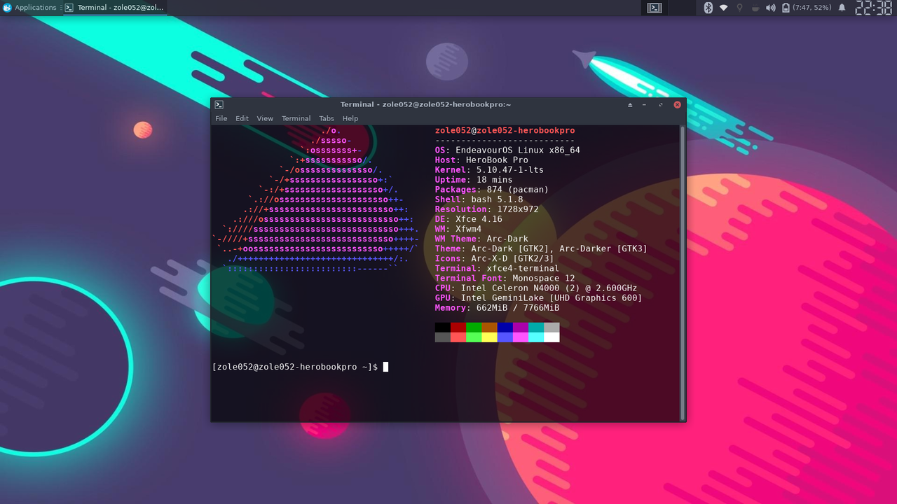The image size is (897, 504).
Task: Click the 'Resolution: 1728x972' line
Action: coord(486,209)
